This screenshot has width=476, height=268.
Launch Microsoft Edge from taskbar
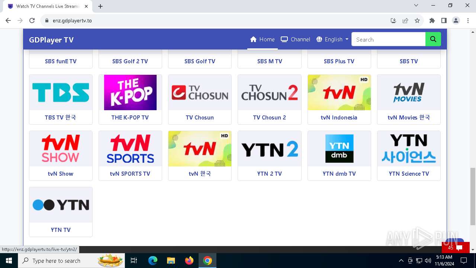click(153, 261)
